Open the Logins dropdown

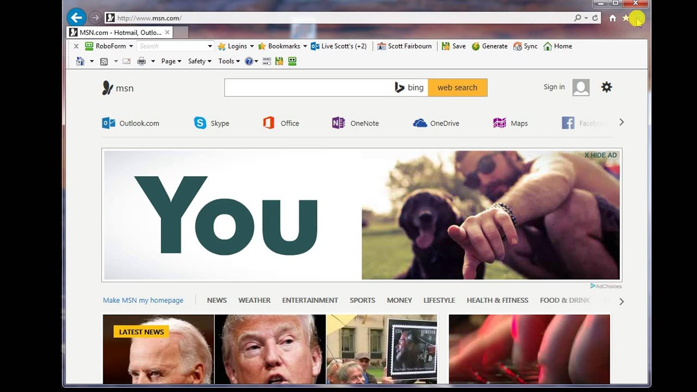point(236,46)
